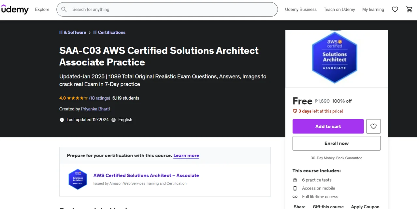The height and width of the screenshot is (209, 417).
Task: Click the last updated alert icon
Action: click(62, 120)
